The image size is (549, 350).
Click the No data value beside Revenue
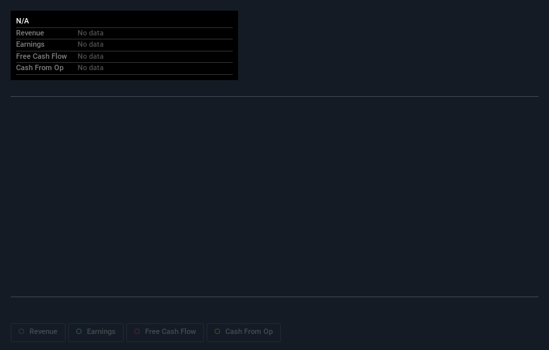[x=90, y=33]
